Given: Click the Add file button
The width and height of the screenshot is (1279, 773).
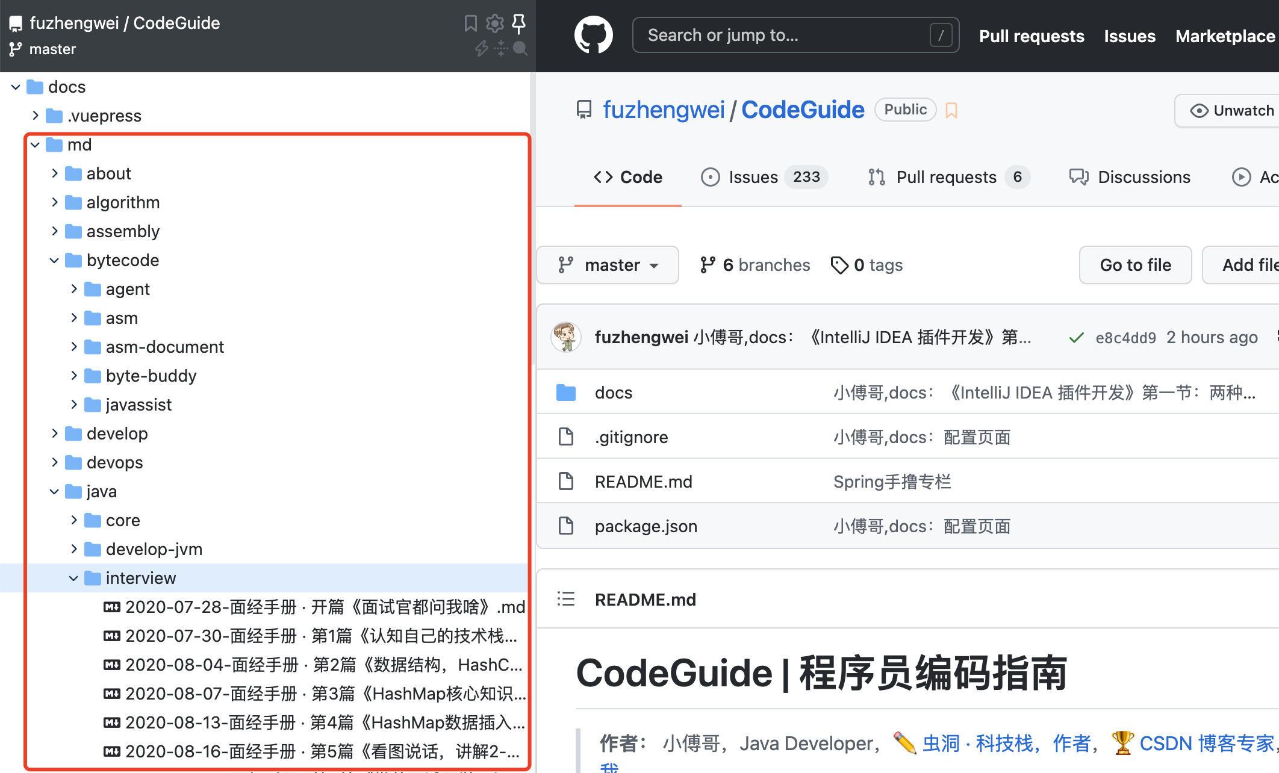Looking at the screenshot, I should coord(1241,265).
